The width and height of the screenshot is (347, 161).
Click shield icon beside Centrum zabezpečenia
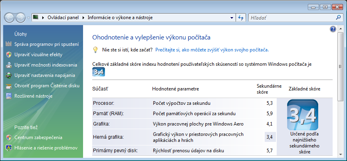tap(9, 137)
